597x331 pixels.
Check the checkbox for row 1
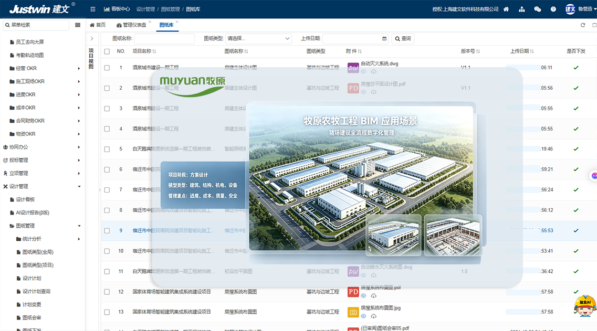pos(107,68)
